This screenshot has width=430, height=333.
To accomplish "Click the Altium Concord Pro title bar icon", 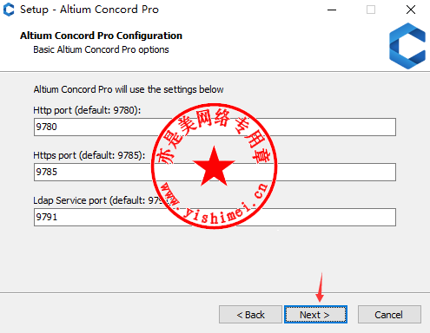I will (9, 10).
